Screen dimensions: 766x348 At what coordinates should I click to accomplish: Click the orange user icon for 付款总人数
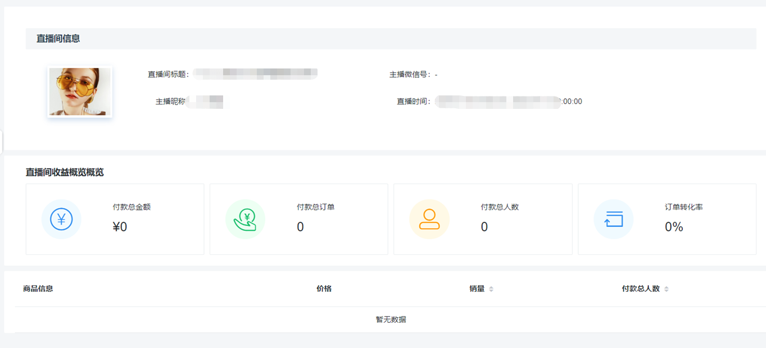429,219
